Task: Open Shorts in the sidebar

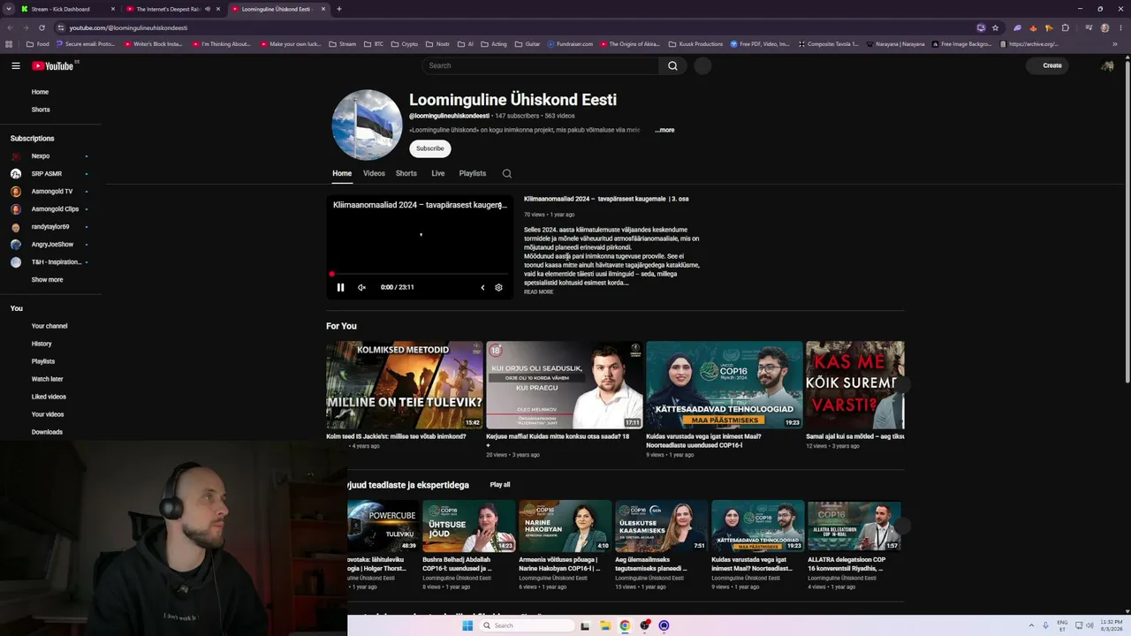Action: tap(41, 110)
